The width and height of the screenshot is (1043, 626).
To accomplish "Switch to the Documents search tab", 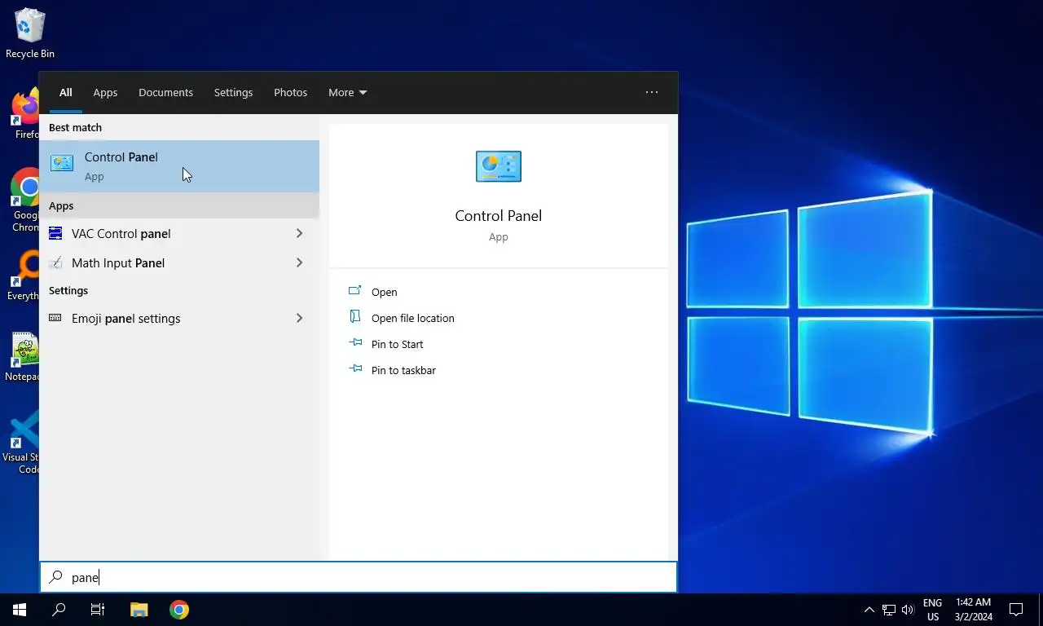I will [x=165, y=93].
